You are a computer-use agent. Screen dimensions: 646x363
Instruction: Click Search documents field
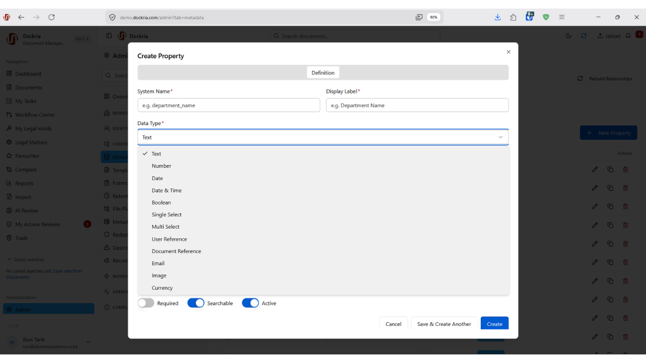point(355,36)
